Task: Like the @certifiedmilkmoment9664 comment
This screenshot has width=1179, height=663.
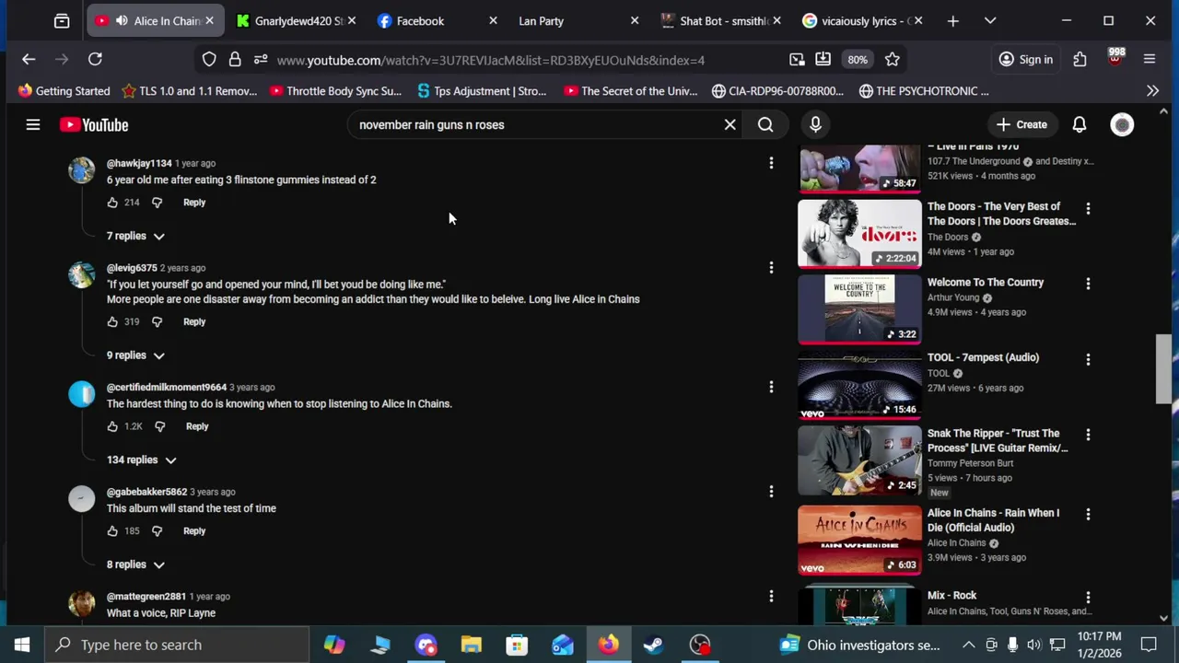Action: coord(112,426)
